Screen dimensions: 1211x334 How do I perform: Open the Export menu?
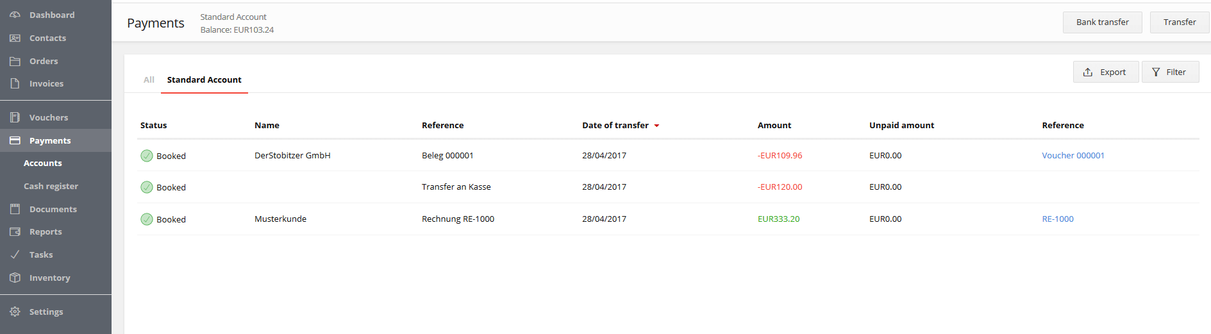1105,72
